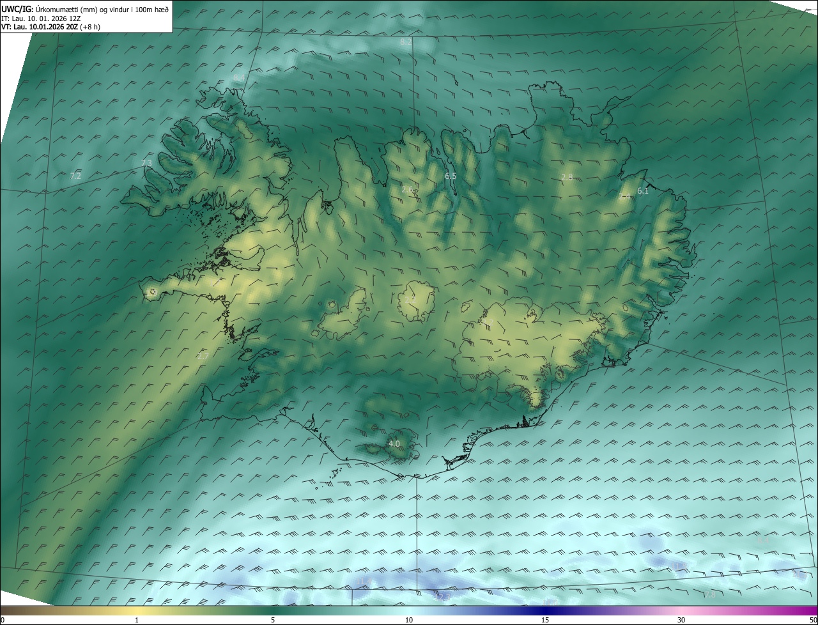
Task: Click the valid time line 'VT: Lau. 10.01.2026 20Z (+8 h)'
Action: tap(50, 27)
